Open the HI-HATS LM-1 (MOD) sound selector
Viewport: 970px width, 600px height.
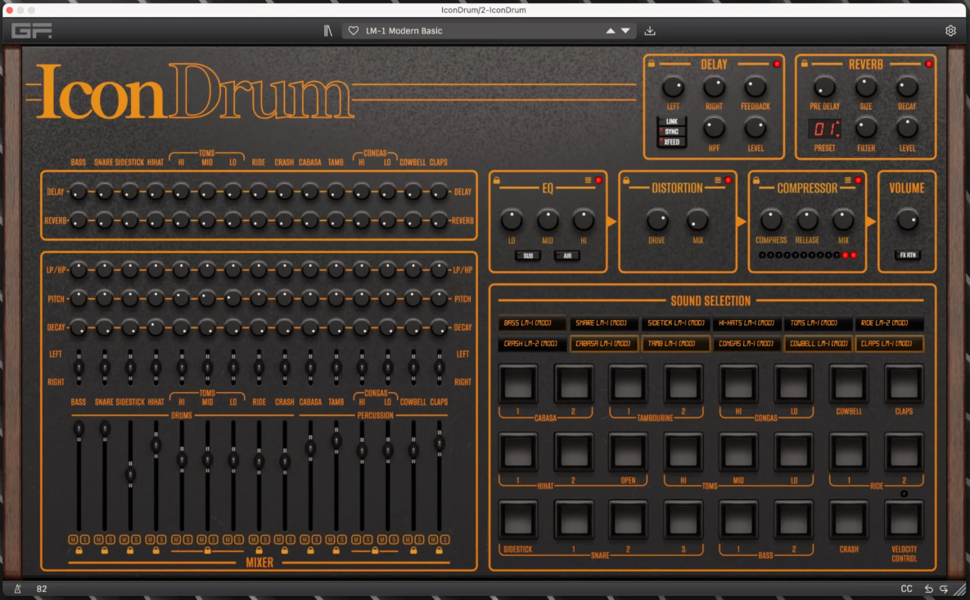tap(747, 323)
